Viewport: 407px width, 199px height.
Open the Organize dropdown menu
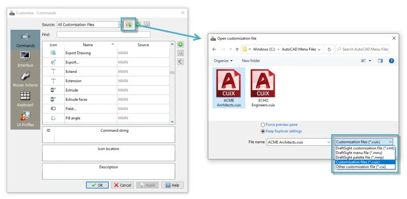(x=223, y=60)
